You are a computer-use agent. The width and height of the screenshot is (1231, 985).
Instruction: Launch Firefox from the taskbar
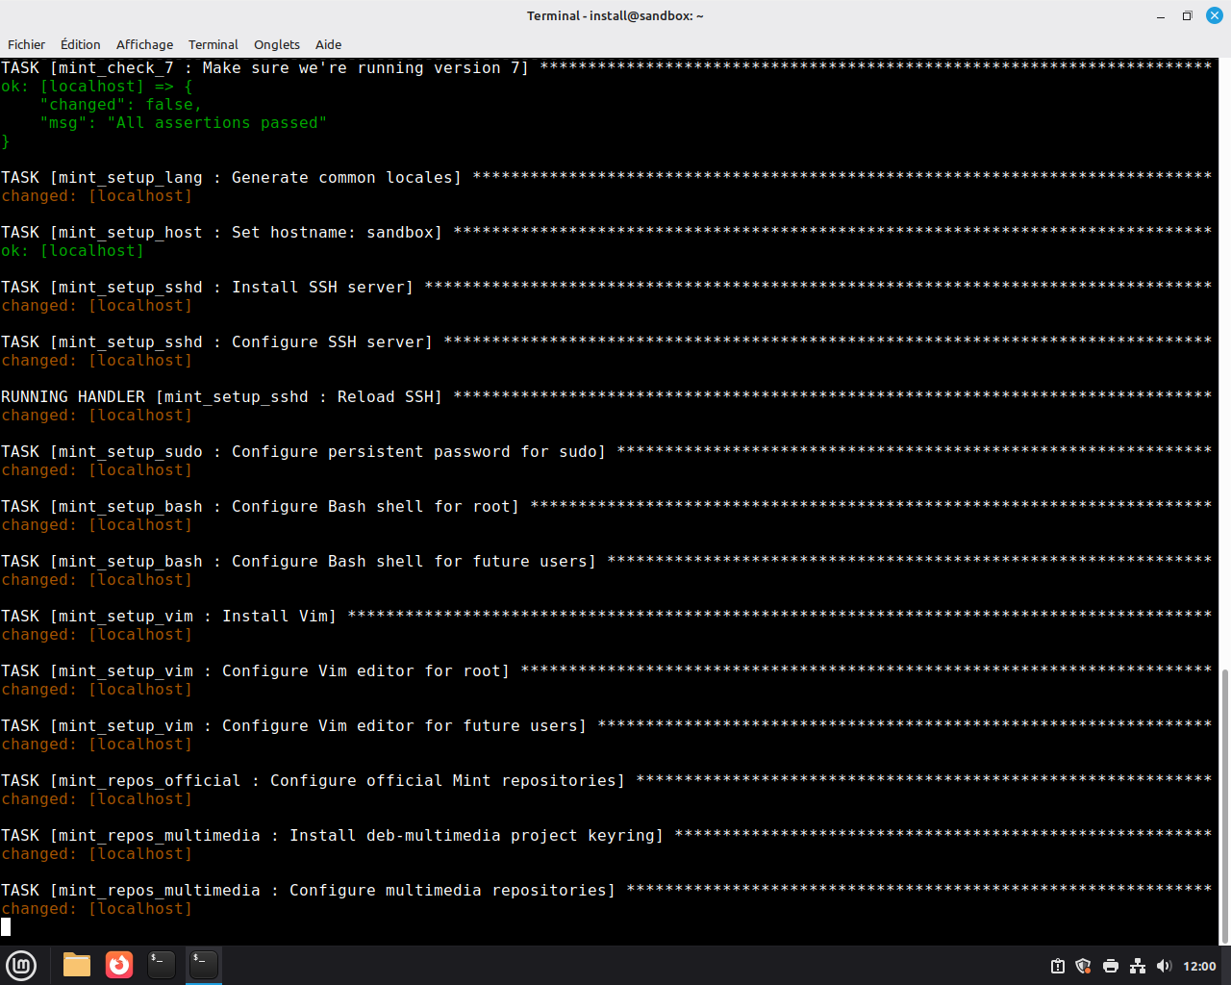click(118, 965)
